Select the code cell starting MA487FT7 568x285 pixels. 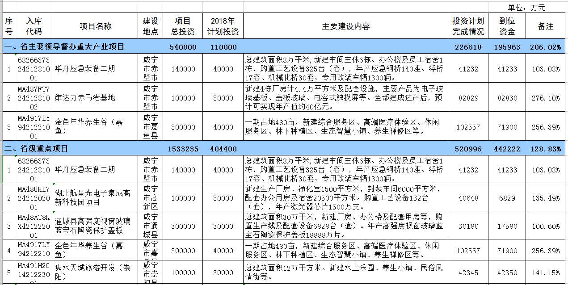point(34,97)
